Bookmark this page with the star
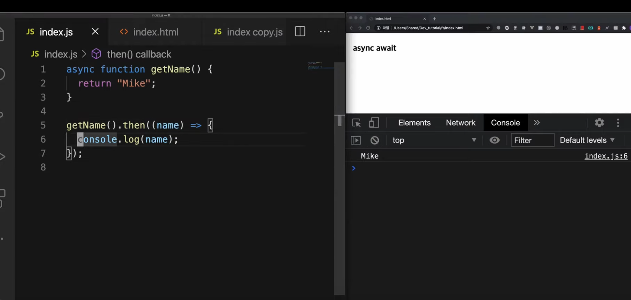This screenshot has width=631, height=300. pyautogui.click(x=488, y=28)
